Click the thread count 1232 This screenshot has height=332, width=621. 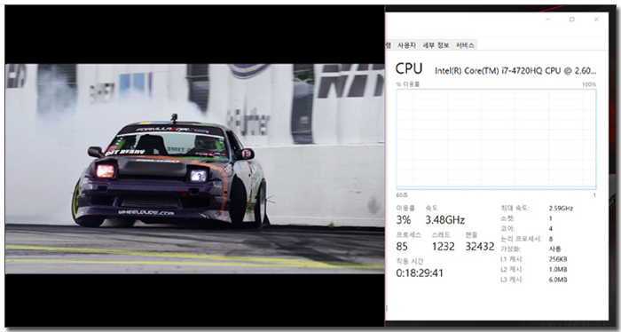(444, 247)
